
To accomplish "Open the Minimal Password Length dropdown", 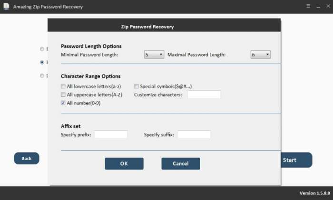I will [154, 55].
